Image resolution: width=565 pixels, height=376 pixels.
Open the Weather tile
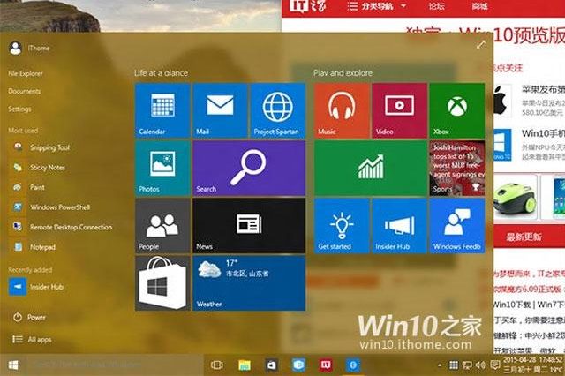pyautogui.click(x=249, y=283)
